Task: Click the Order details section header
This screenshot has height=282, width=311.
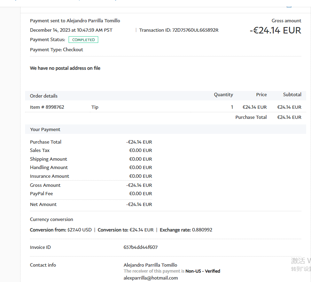Action: point(44,96)
